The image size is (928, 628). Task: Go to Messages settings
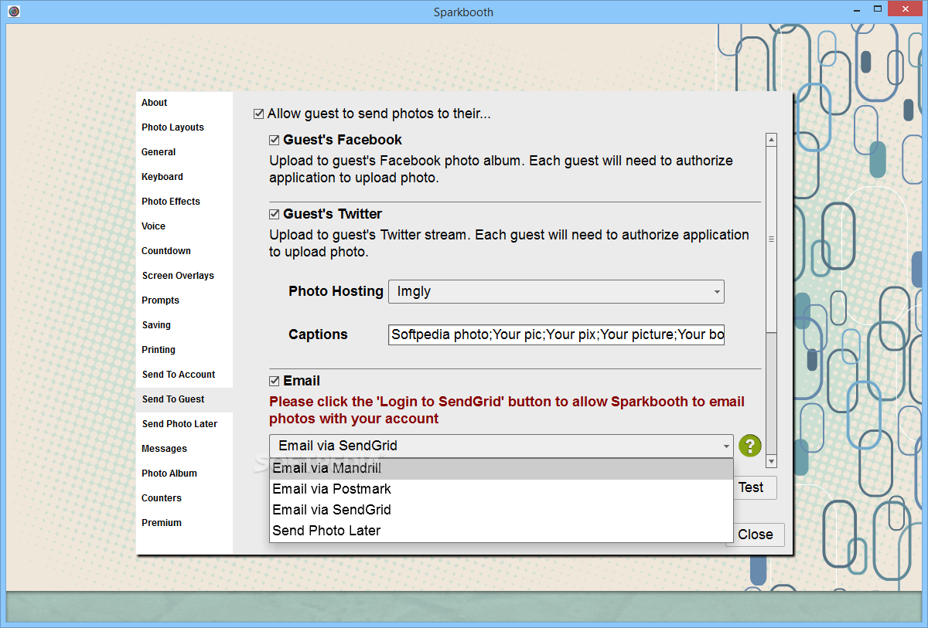(x=184, y=449)
